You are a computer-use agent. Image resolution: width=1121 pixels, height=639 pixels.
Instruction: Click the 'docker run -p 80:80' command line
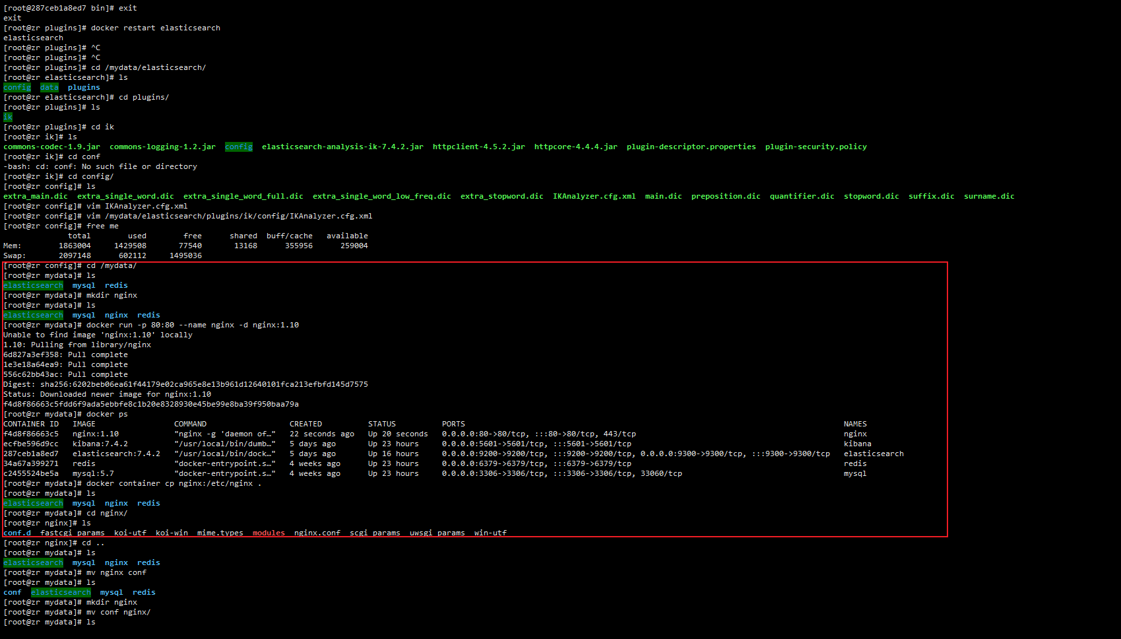coord(193,325)
